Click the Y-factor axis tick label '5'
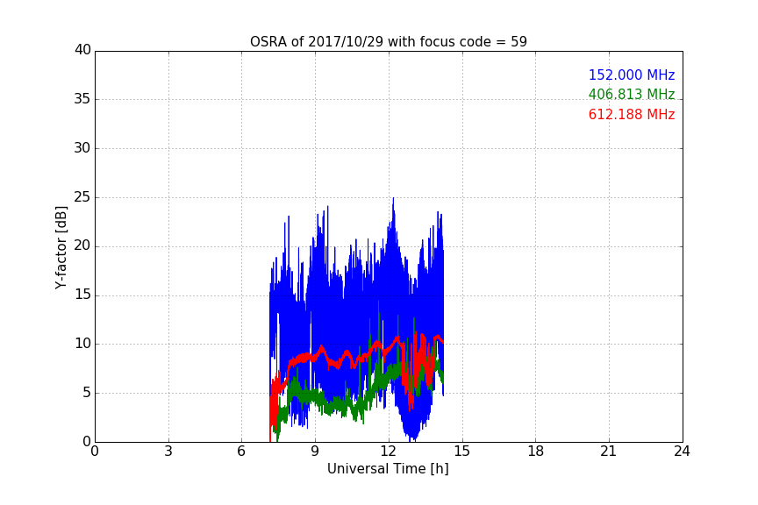The height and width of the screenshot is (505, 758). click(87, 393)
